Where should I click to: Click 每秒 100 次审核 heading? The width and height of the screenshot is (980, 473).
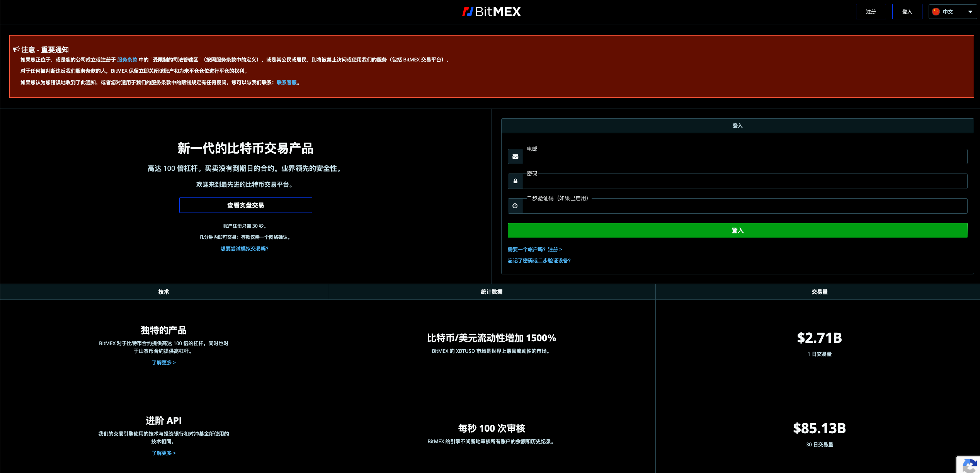click(x=492, y=428)
